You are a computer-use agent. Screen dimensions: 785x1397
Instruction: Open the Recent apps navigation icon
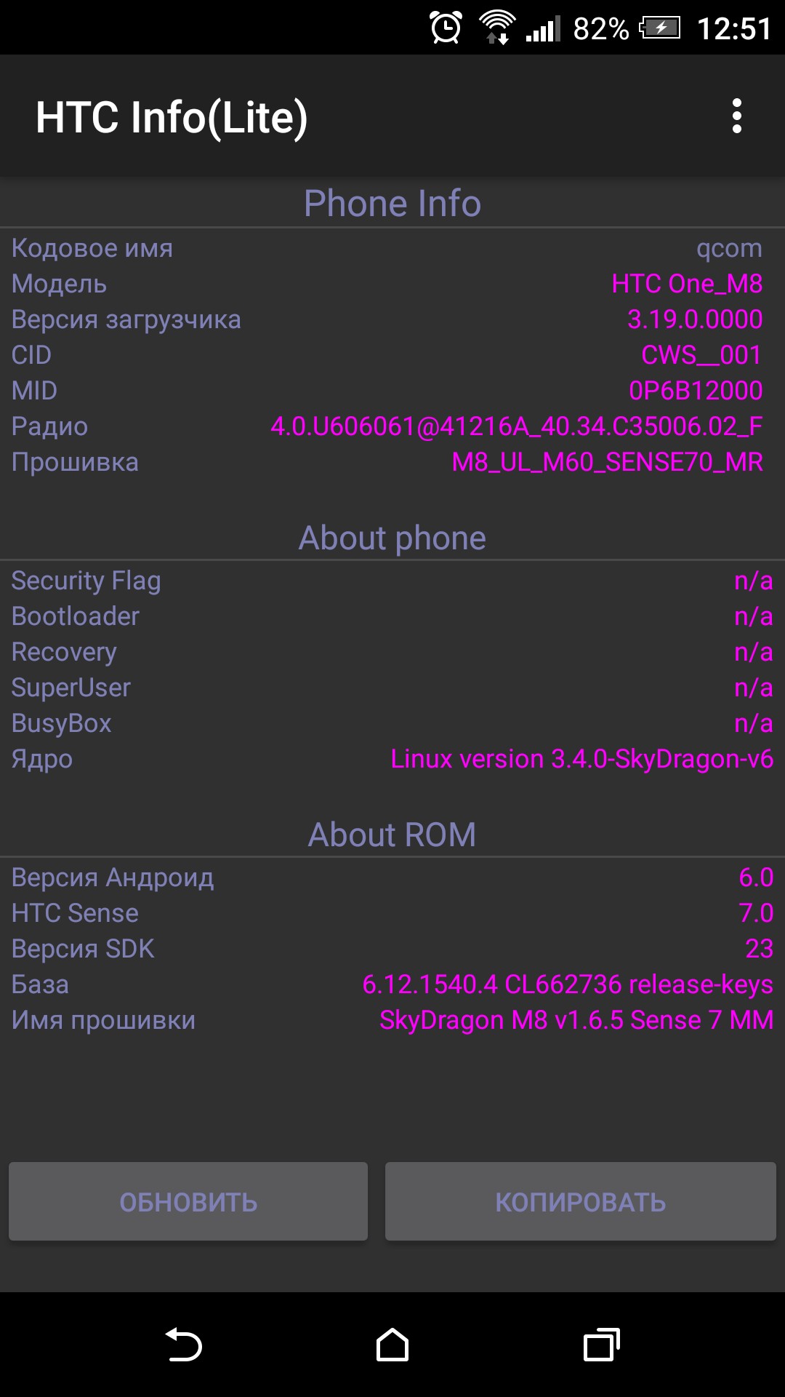click(x=601, y=1345)
